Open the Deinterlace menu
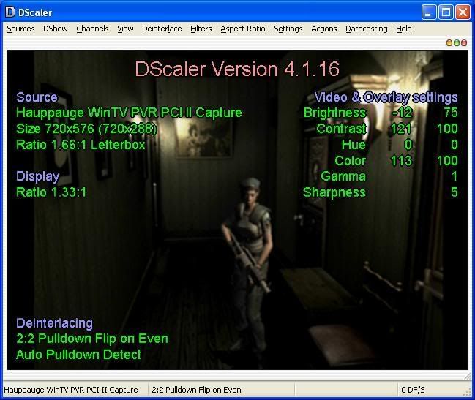 162,29
